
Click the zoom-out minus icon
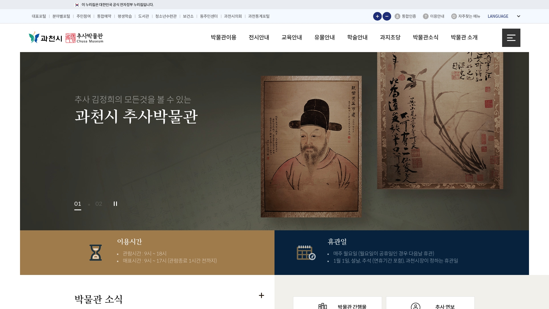point(387,16)
